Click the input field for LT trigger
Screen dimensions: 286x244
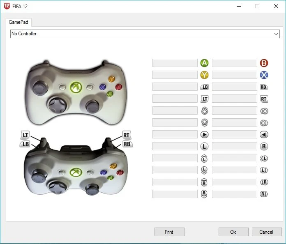pyautogui.click(x=175, y=99)
